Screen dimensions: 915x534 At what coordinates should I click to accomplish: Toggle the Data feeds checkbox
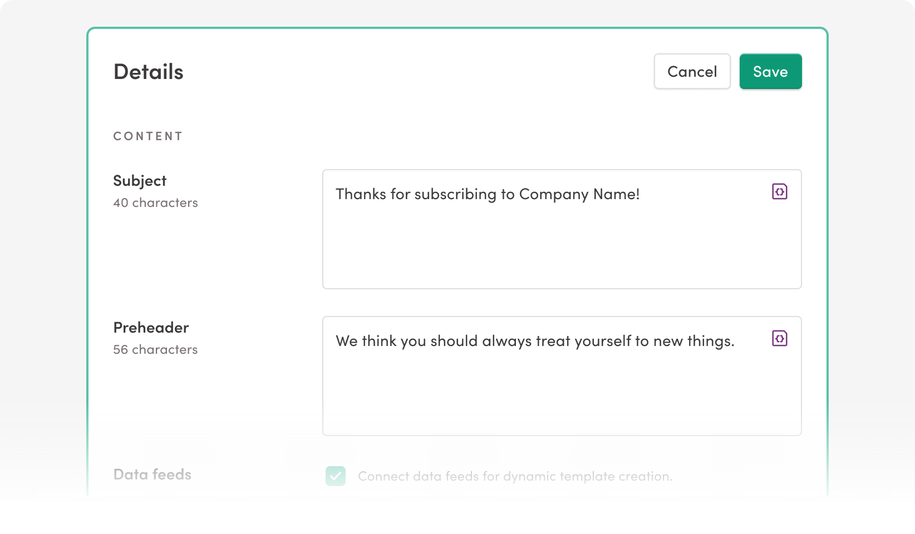(336, 476)
